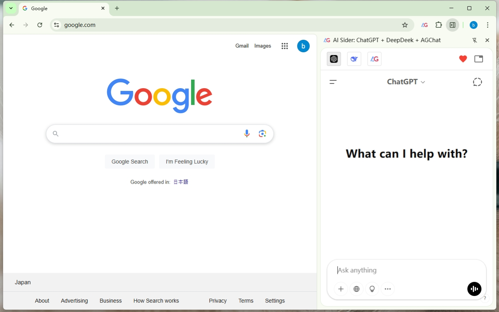This screenshot has width=499, height=312.
Task: Toggle the Chrome side panel button
Action: tap(453, 25)
